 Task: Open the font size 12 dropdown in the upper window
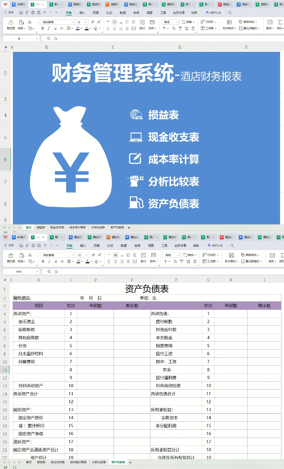point(86,22)
